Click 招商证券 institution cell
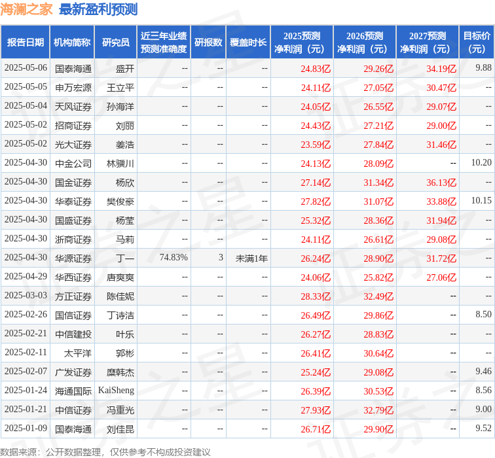The width and height of the screenshot is (495, 458). coord(73,126)
